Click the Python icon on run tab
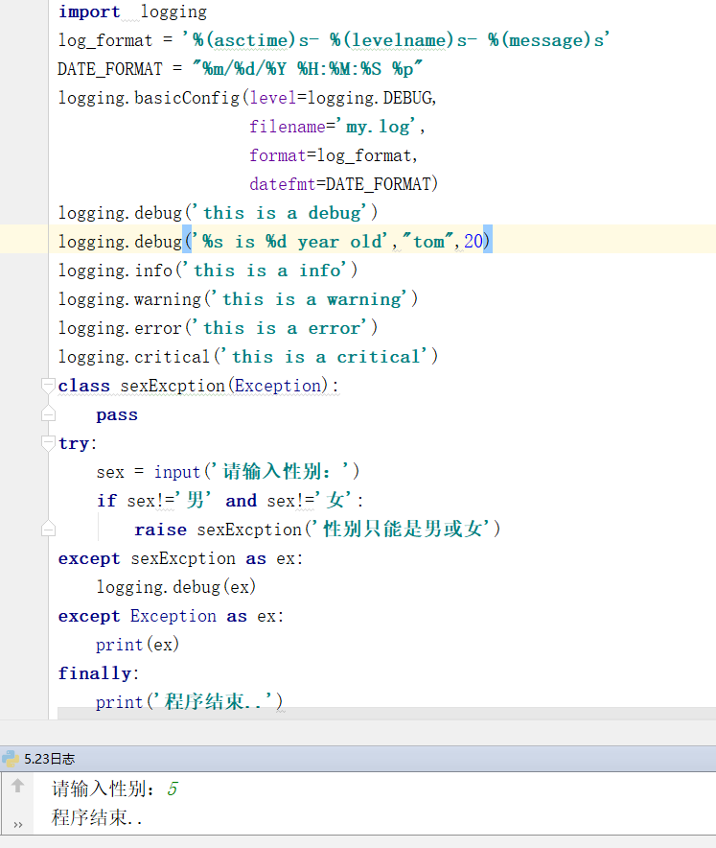 (x=11, y=759)
